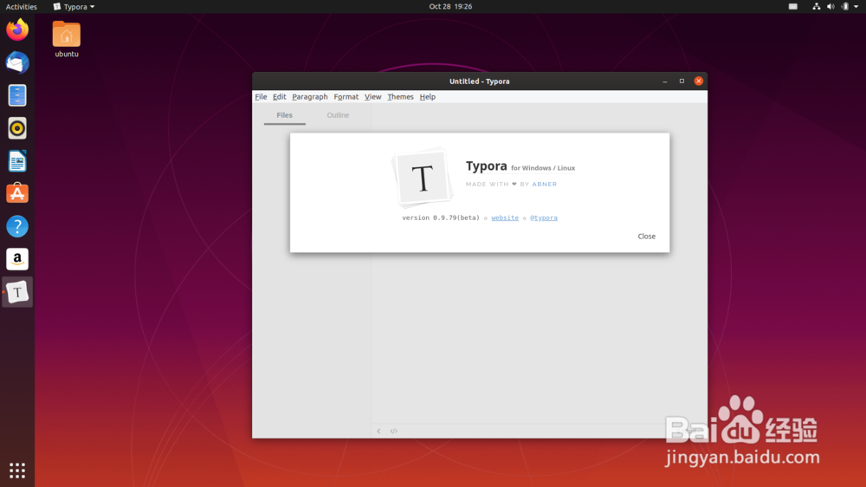The image size is (866, 487).
Task: Close the About Typora dialog
Action: tap(647, 236)
